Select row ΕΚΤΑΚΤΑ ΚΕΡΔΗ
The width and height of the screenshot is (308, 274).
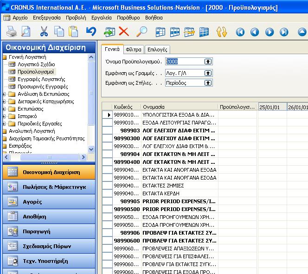pos(160,193)
